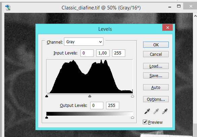
Task: Click the document icon in title bar
Action: (x=8, y=7)
